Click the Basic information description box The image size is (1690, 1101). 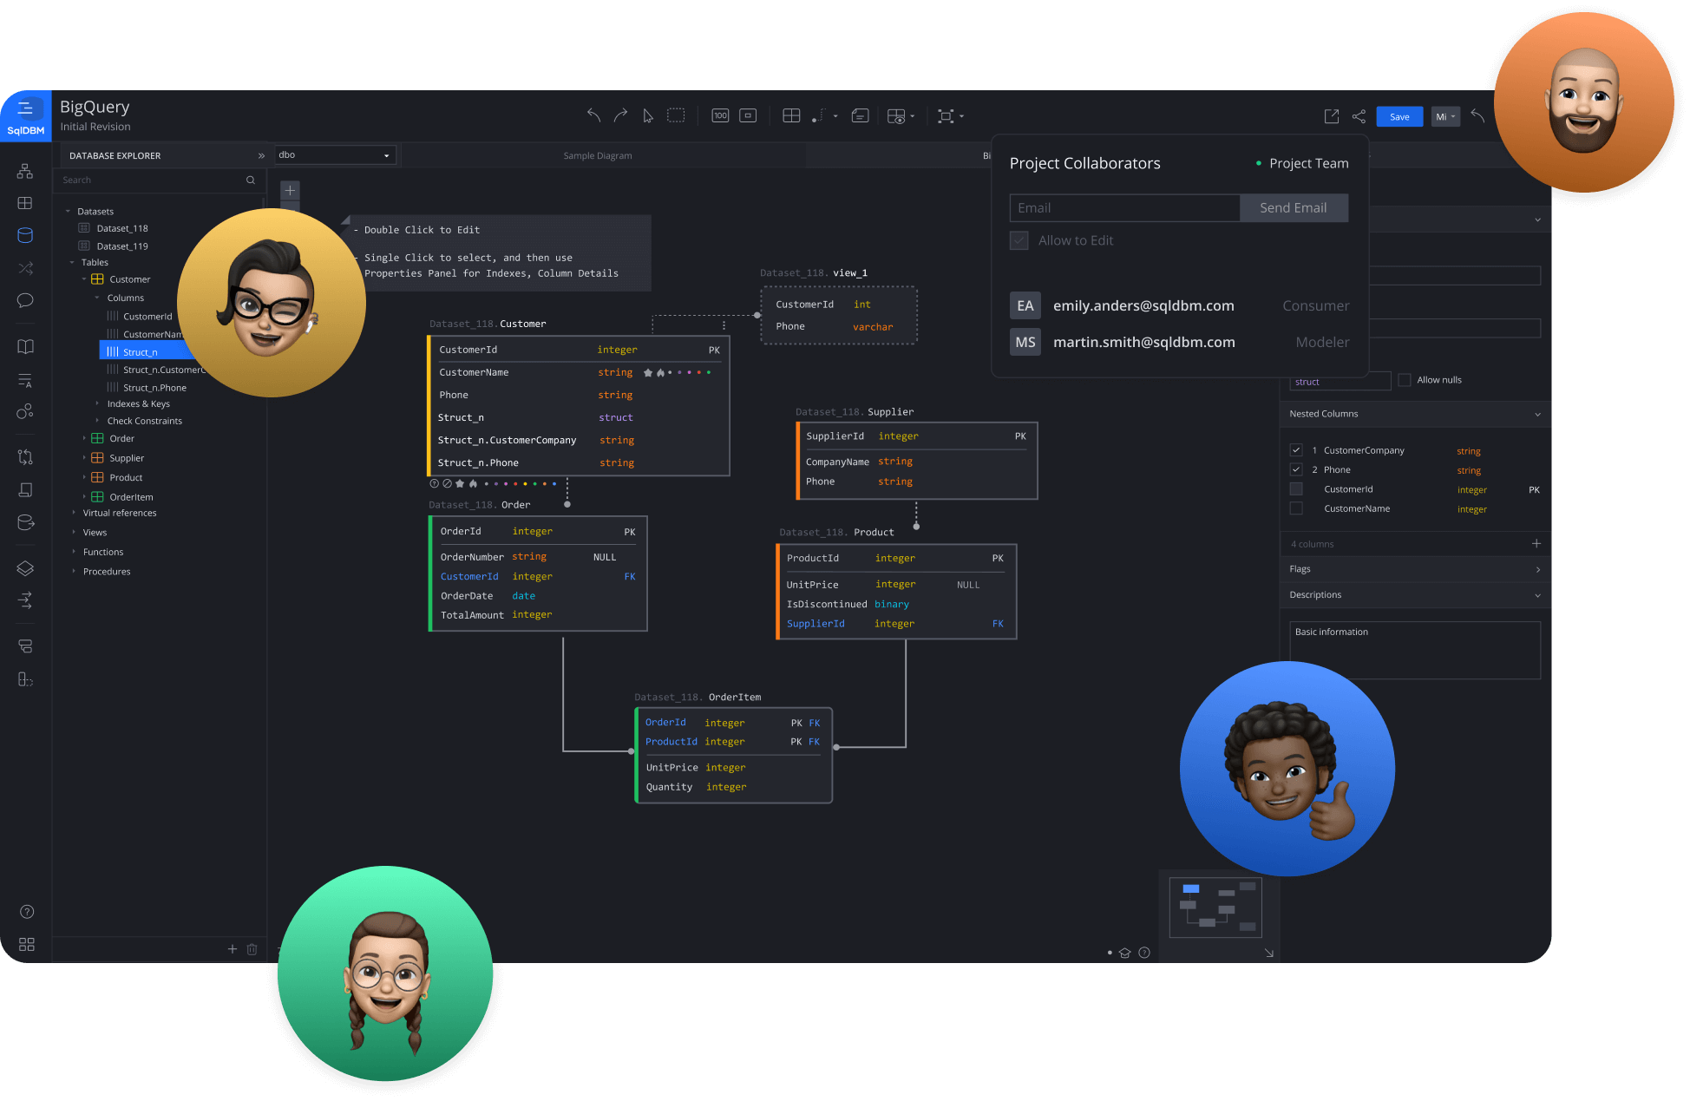1415,650
